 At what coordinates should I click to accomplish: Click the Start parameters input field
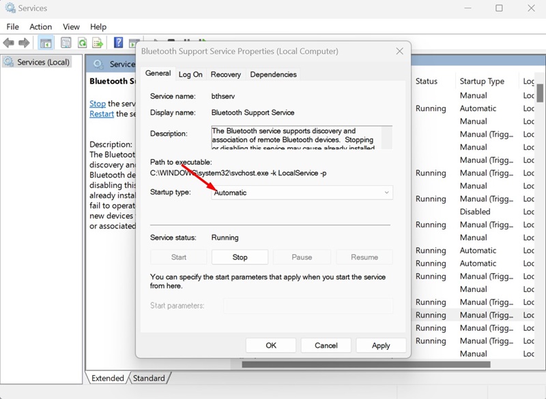[308, 306]
